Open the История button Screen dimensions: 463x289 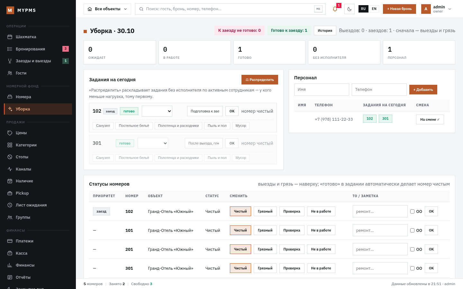tap(325, 31)
